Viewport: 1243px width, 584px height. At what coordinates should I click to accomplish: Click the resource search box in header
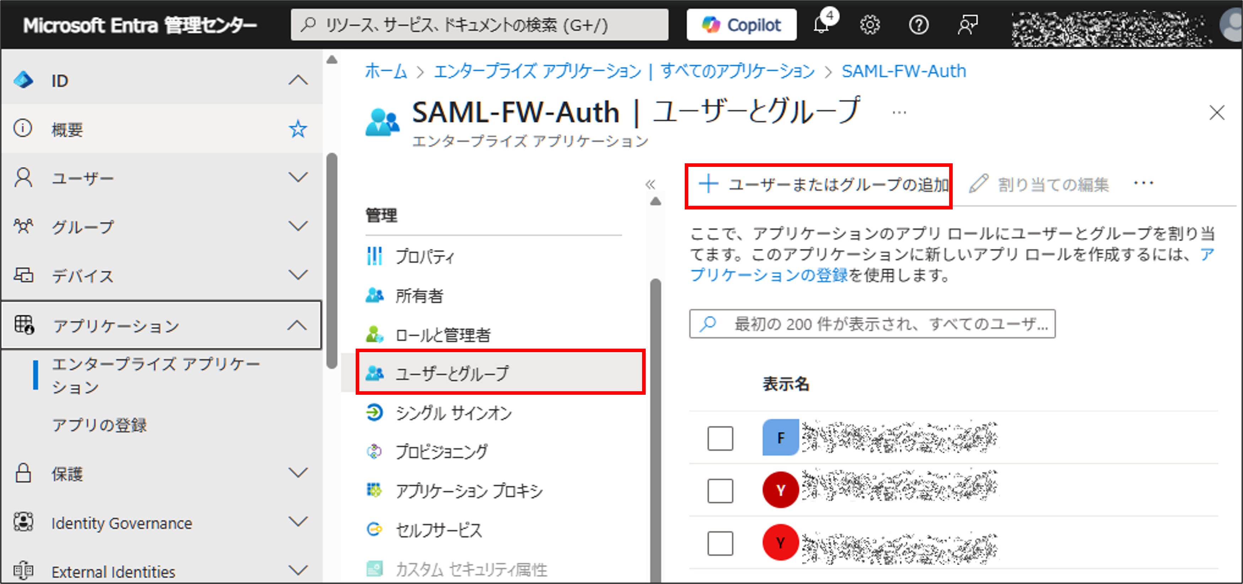click(480, 24)
